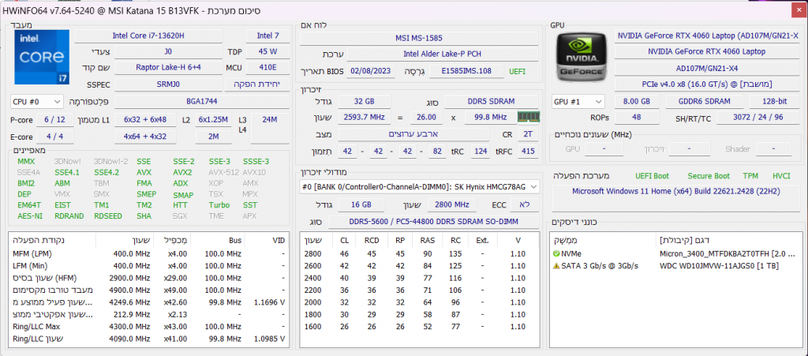
Task: Click the Intel 7 process field
Action: (268, 36)
